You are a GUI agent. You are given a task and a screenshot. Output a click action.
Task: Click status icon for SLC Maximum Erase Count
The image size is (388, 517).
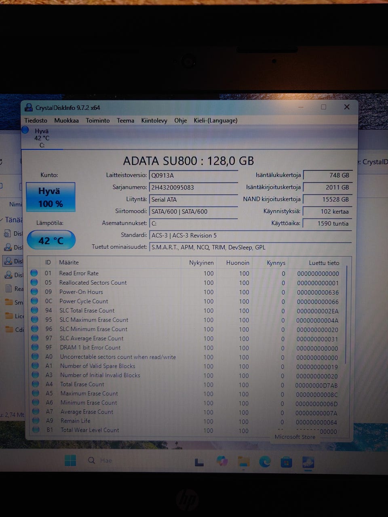tap(35, 319)
